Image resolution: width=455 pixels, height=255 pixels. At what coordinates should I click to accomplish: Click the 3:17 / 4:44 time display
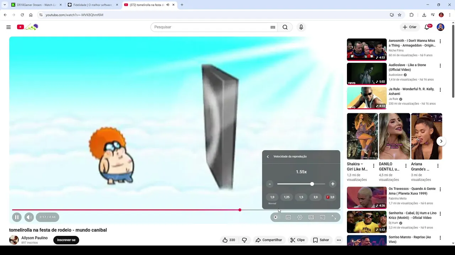[x=47, y=217]
